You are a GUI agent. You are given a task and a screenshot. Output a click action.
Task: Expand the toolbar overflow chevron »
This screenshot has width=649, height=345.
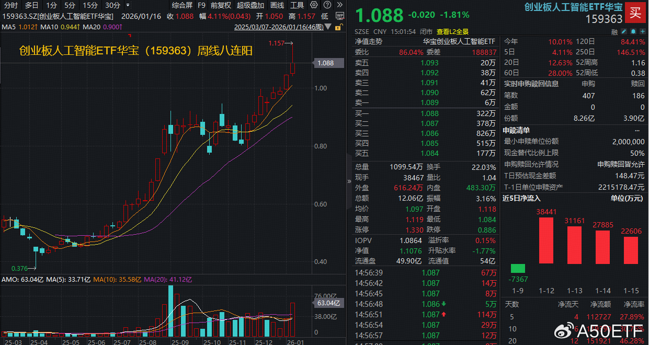pyautogui.click(x=340, y=5)
